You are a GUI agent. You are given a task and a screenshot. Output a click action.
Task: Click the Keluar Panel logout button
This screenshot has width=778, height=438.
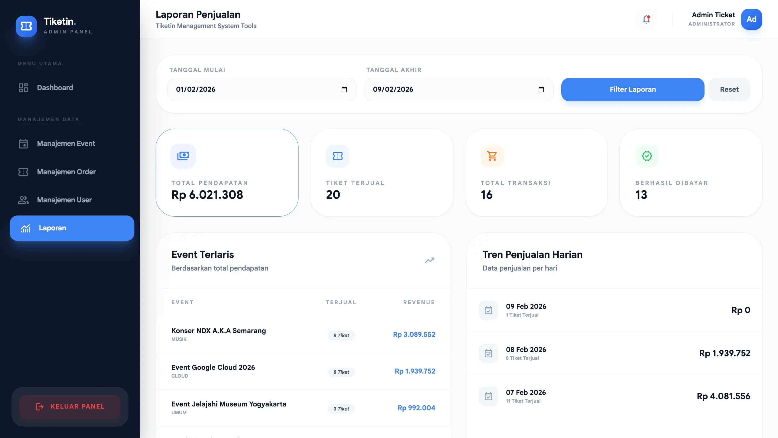(70, 406)
